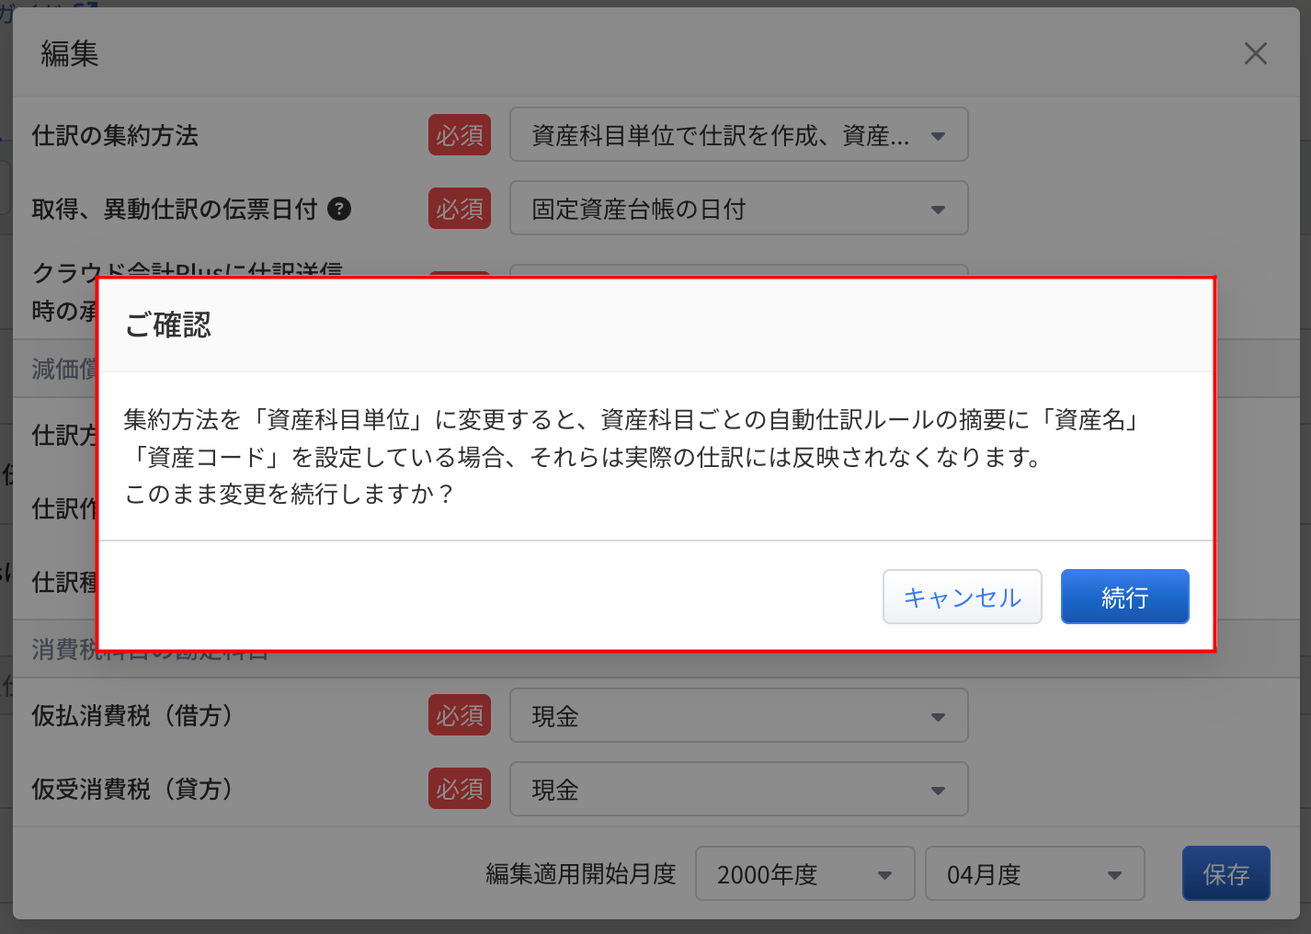Open the 仮受消費税（貸方） 現金 dropdown

coord(738,789)
